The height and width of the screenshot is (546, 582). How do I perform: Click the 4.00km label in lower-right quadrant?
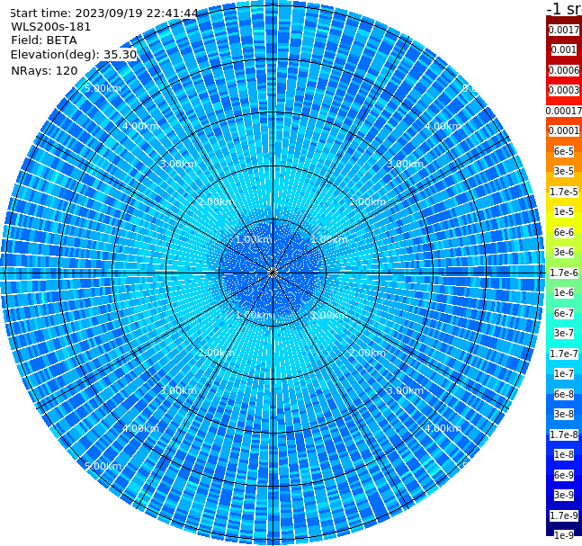coord(443,428)
